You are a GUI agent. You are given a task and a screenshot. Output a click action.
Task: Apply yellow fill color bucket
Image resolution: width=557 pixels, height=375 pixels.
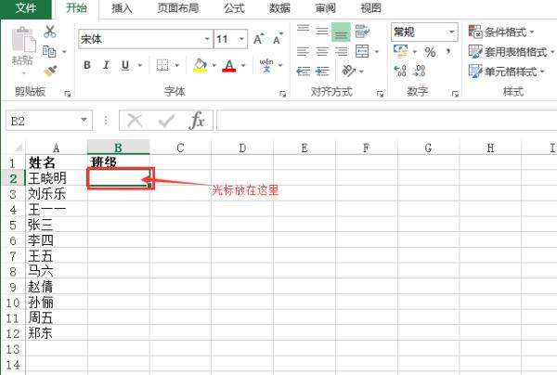[200, 65]
